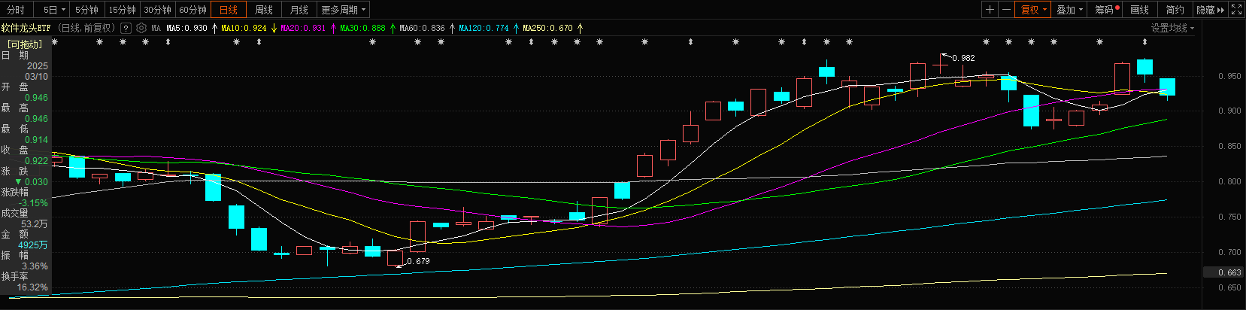
Task: Select the 周线 weekly chart tab
Action: [264, 10]
